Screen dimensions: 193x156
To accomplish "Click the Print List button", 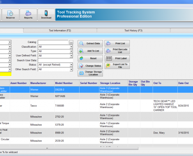I will 117,43.
